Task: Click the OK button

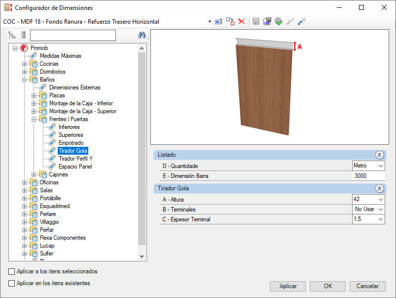Action: tap(327, 286)
